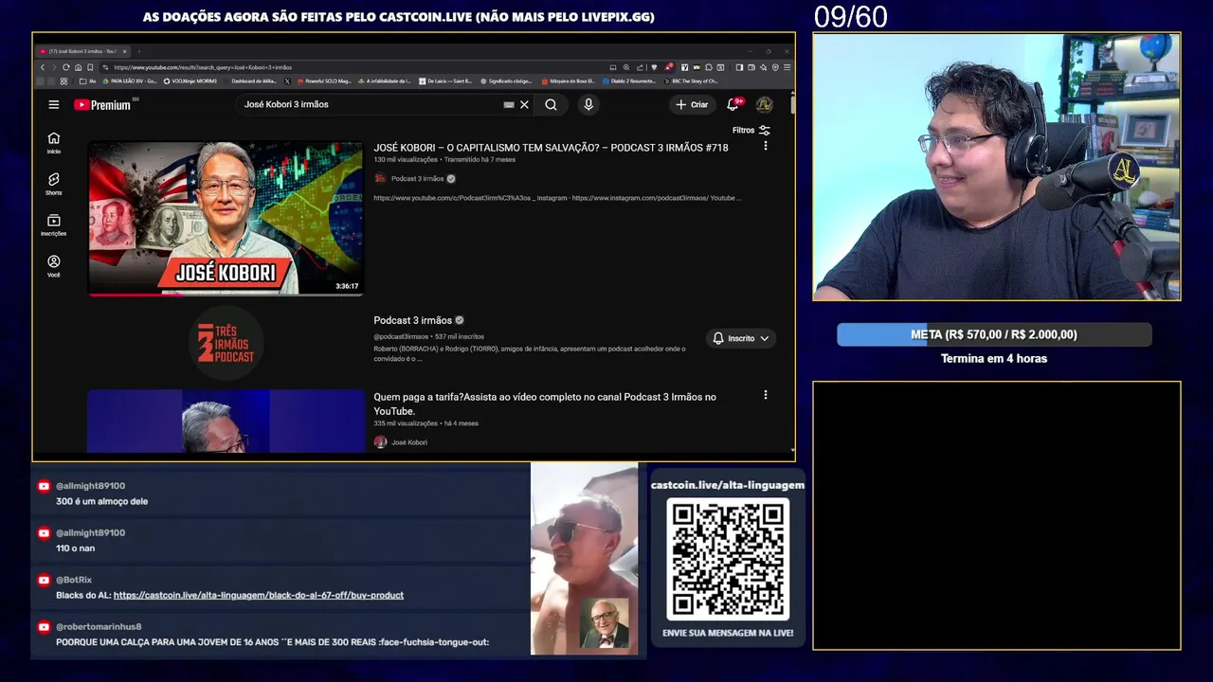Image resolution: width=1213 pixels, height=682 pixels.
Task: Click @allmight89100 '300 é um almoço dele' message
Action: (101, 501)
